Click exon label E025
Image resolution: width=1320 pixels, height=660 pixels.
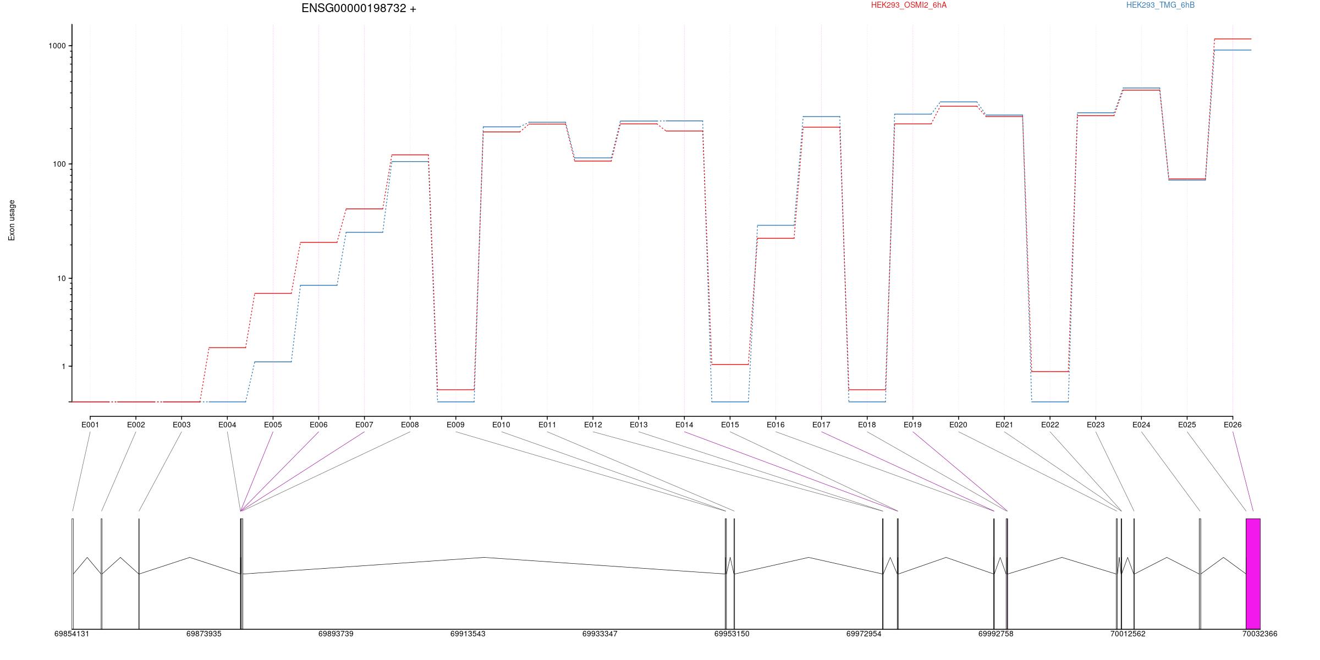1187,425
